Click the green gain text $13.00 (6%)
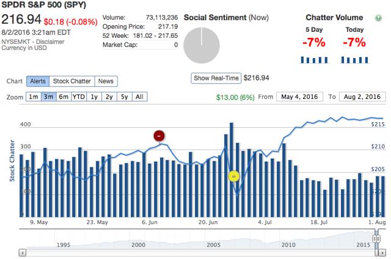Viewport: 391px width, 259px height. [235, 97]
